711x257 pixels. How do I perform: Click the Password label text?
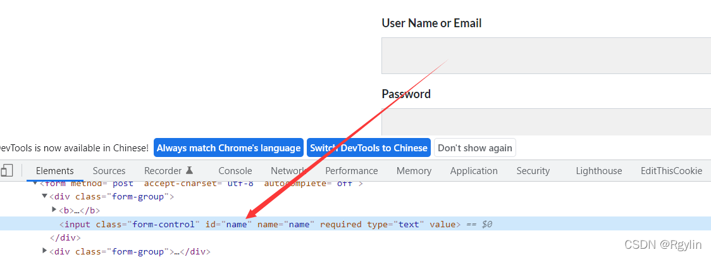[x=406, y=94]
